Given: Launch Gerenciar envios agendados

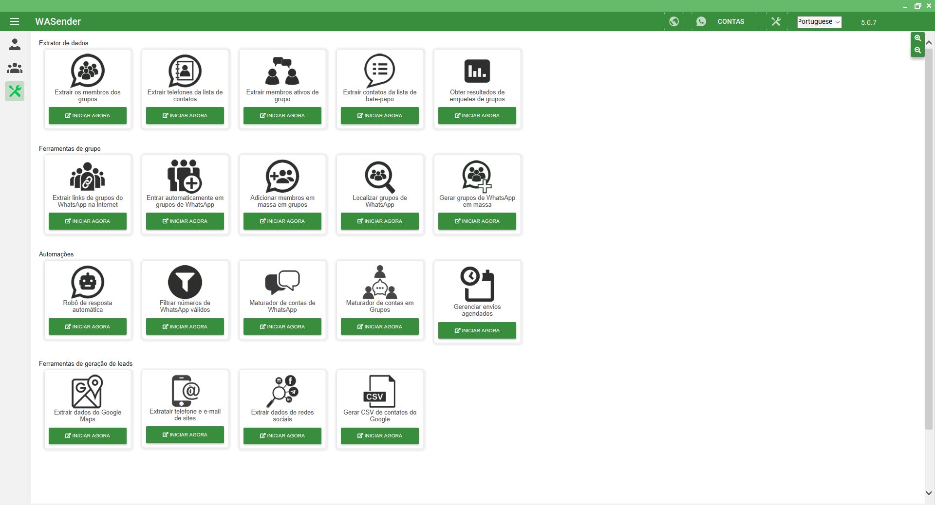Looking at the screenshot, I should click(x=477, y=331).
